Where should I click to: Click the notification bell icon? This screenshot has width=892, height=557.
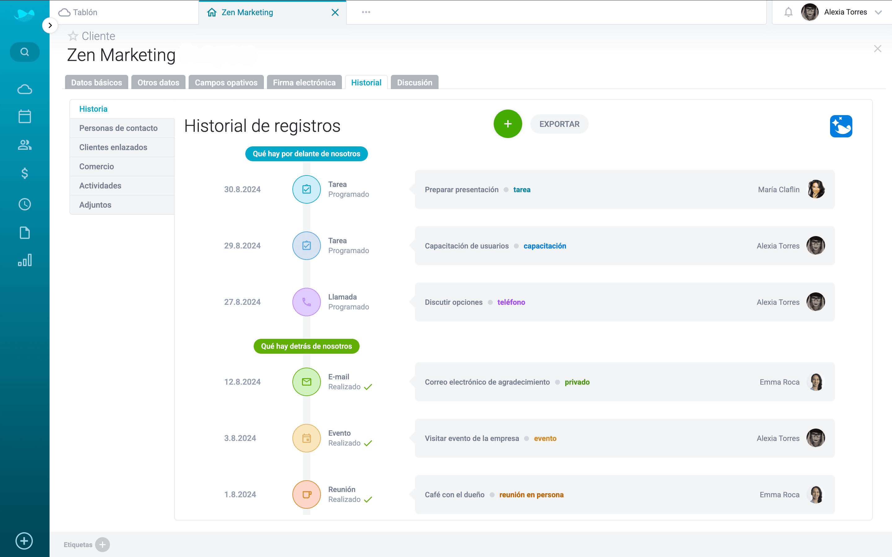tap(789, 12)
